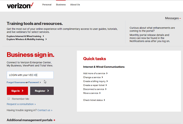183x124 pixels.
Task: Click the red Sign In button
Action: (17, 91)
